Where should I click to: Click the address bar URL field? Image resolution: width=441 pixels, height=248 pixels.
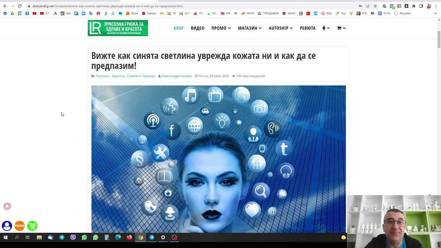(x=184, y=6)
